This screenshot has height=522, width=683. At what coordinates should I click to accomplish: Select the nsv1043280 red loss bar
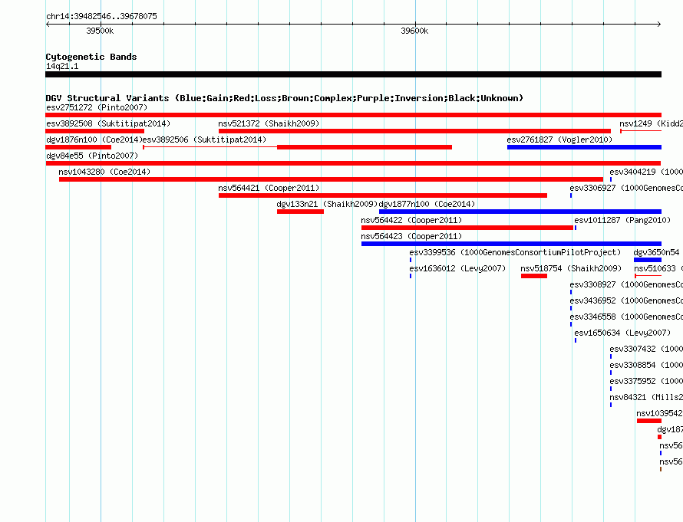331,179
